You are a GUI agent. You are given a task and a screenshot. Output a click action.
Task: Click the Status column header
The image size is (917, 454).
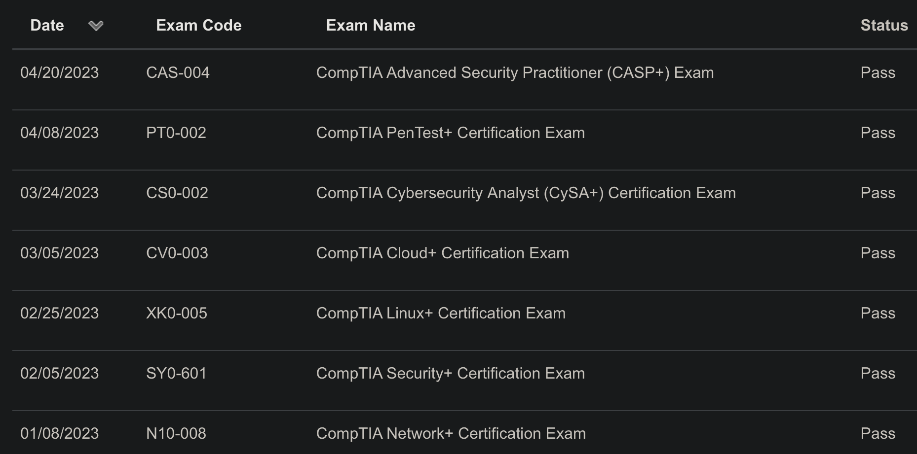point(883,25)
